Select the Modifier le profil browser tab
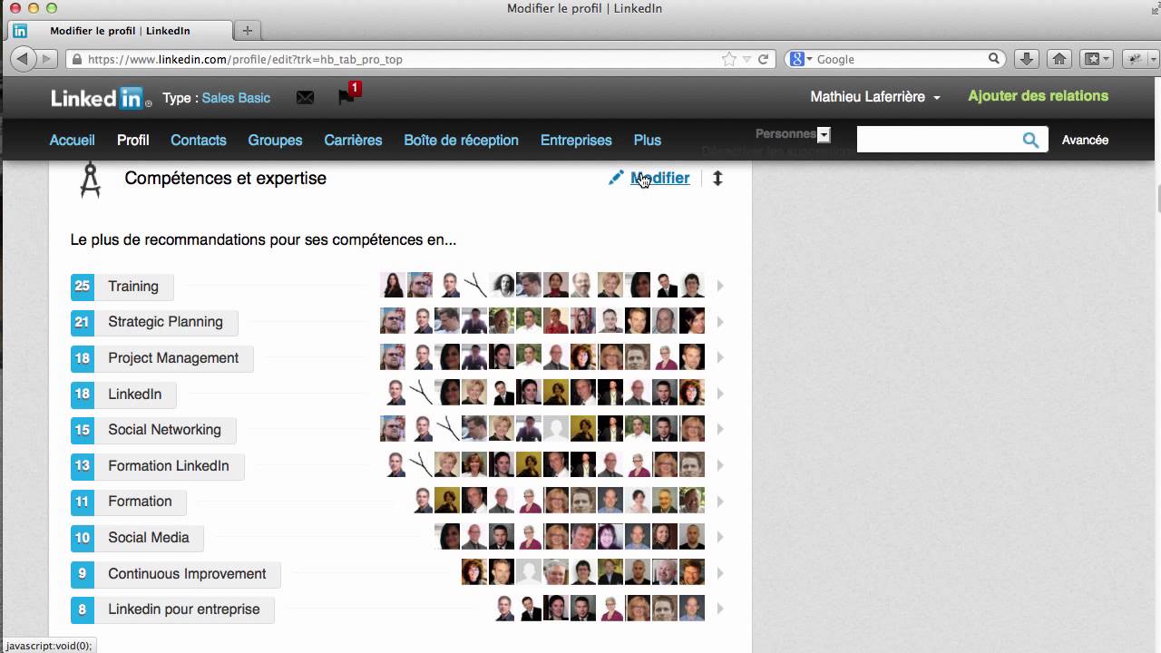 [x=120, y=31]
